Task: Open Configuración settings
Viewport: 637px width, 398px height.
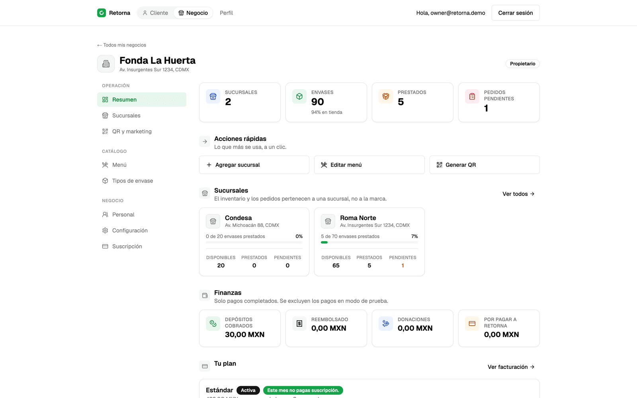Action: pyautogui.click(x=142, y=230)
